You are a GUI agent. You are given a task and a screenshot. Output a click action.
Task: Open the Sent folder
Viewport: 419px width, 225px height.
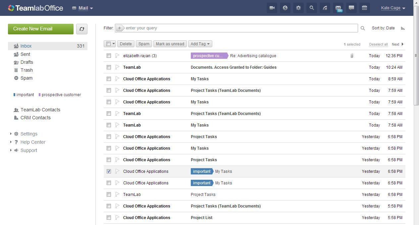pyautogui.click(x=25, y=54)
